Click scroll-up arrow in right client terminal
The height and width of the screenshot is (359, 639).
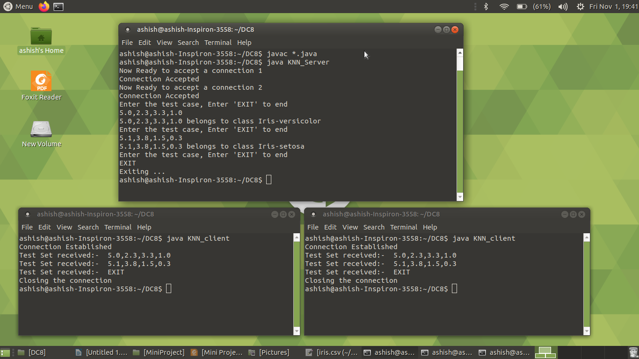[587, 238]
